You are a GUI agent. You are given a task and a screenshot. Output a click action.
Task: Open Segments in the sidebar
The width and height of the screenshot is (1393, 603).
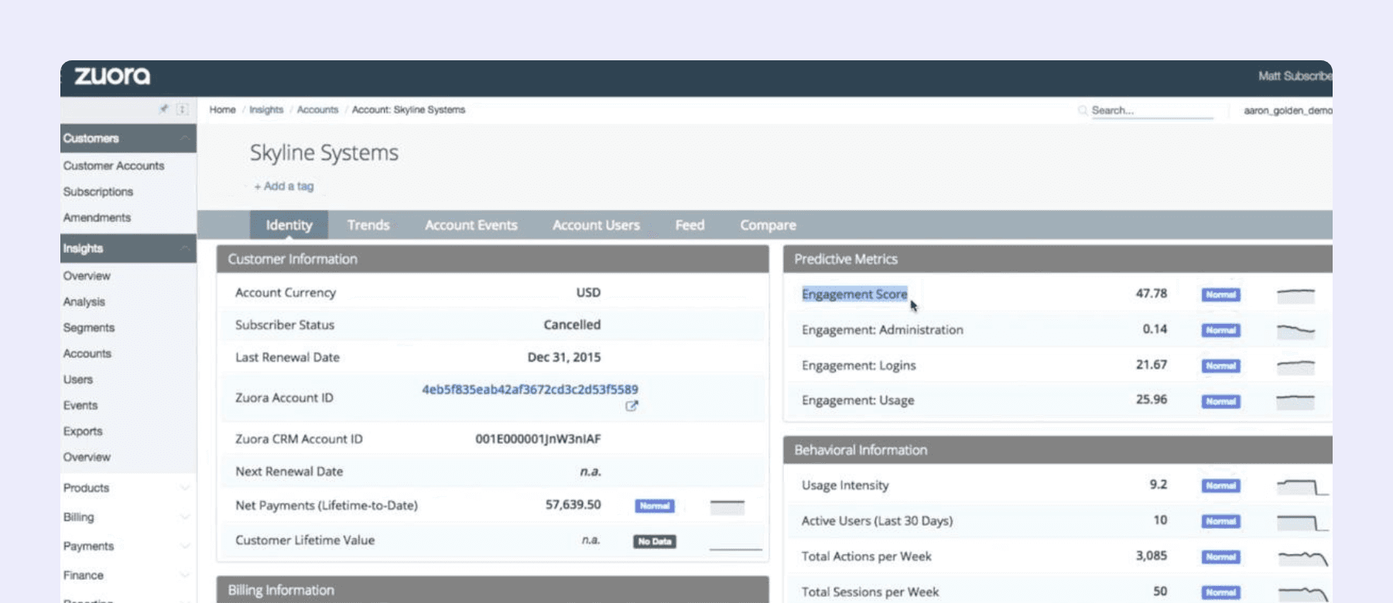point(89,328)
